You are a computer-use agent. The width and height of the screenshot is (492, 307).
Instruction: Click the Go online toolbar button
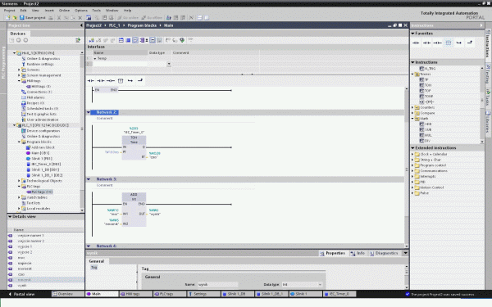pyautogui.click(x=128, y=18)
